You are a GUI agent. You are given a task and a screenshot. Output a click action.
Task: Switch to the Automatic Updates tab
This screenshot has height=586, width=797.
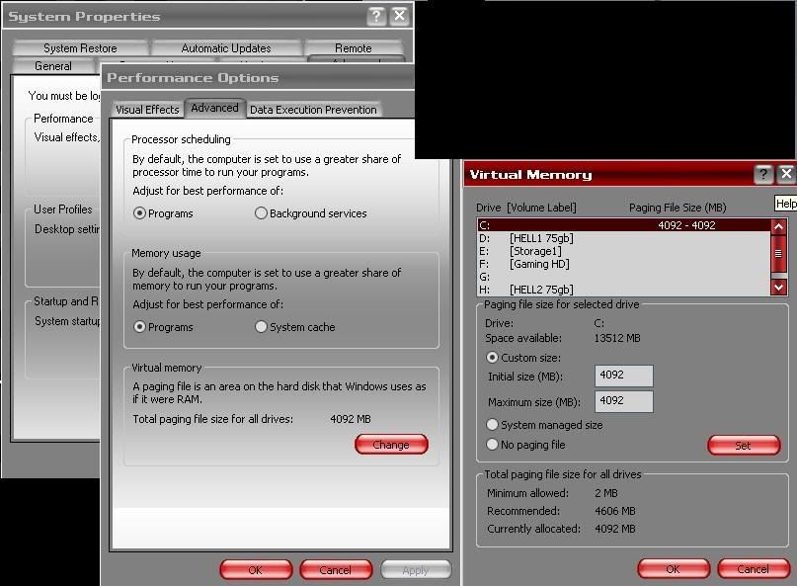point(226,48)
